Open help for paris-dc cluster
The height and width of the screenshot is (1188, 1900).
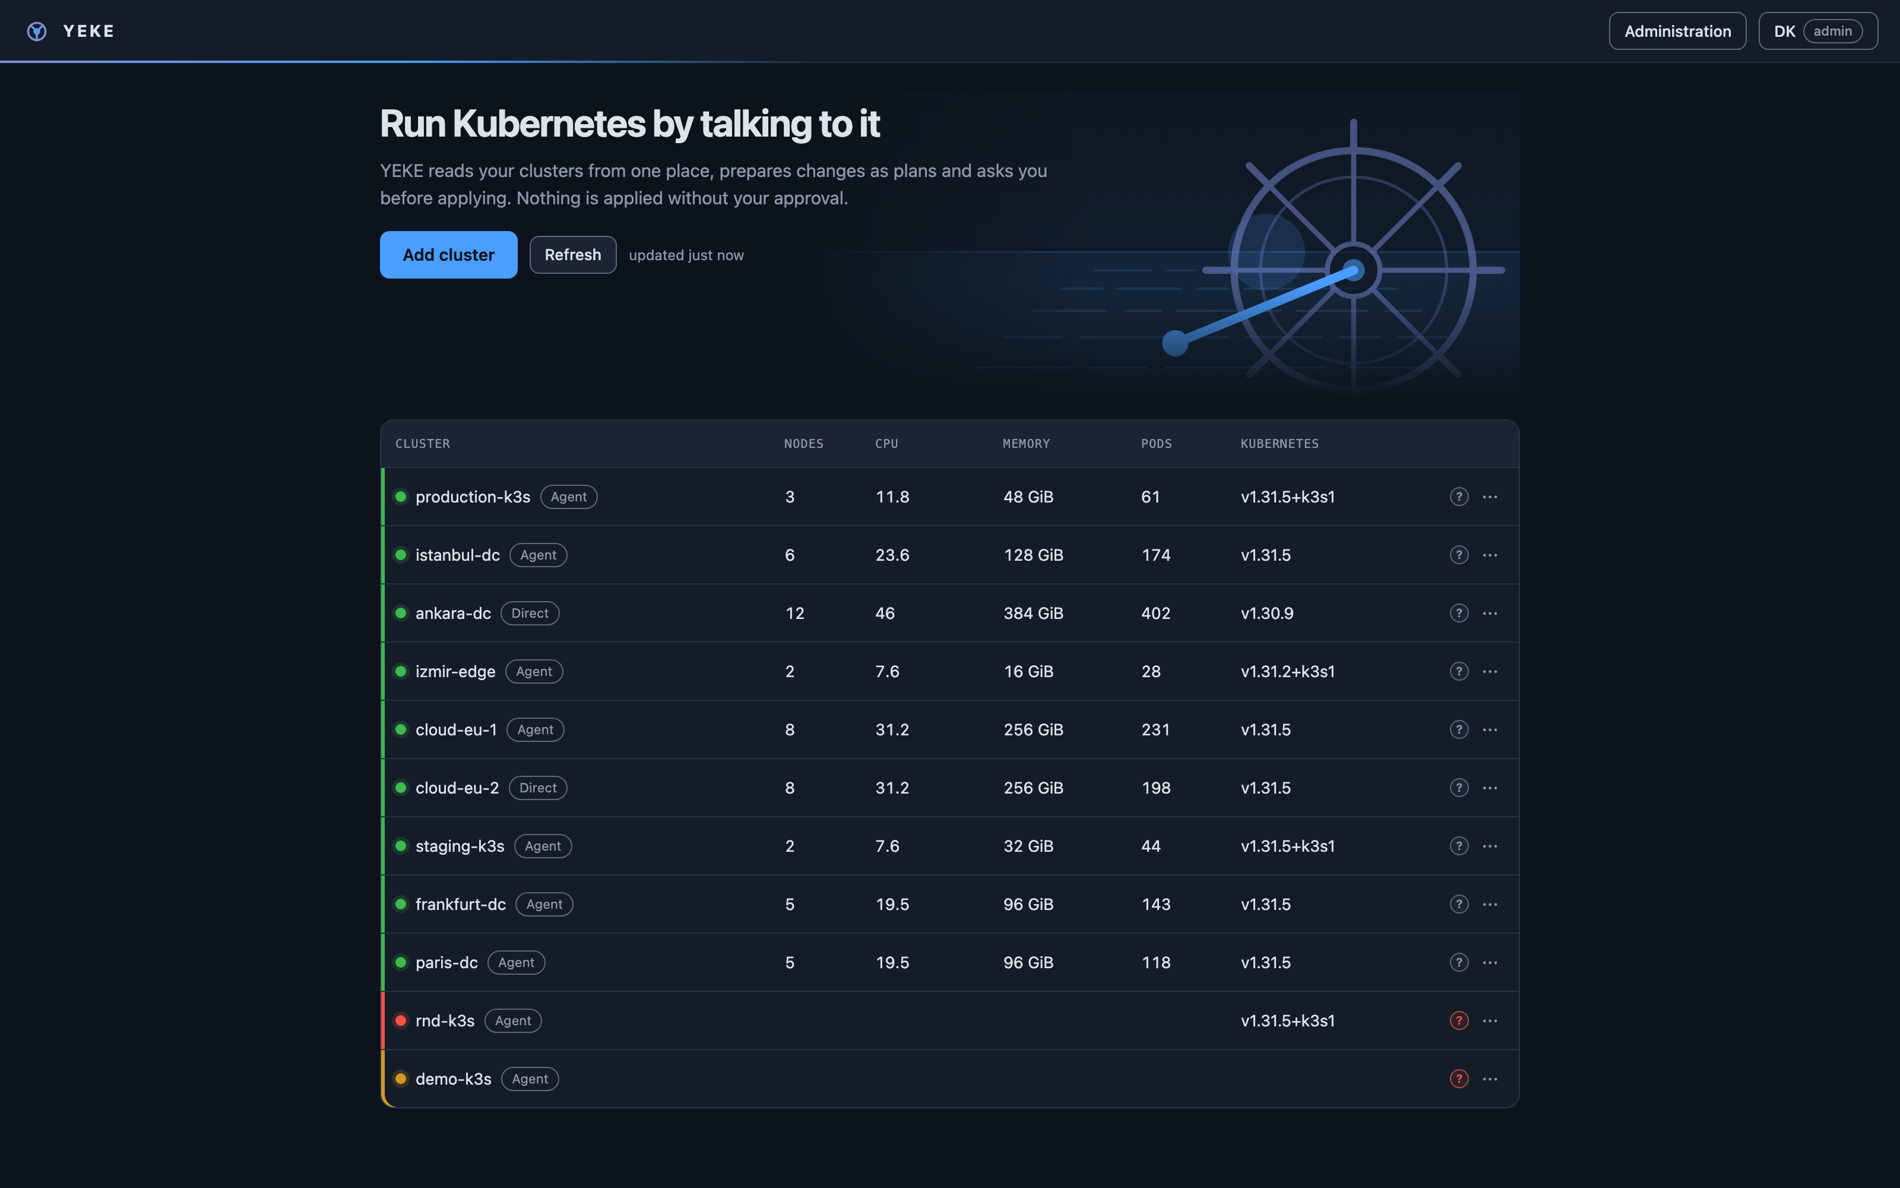1459,962
